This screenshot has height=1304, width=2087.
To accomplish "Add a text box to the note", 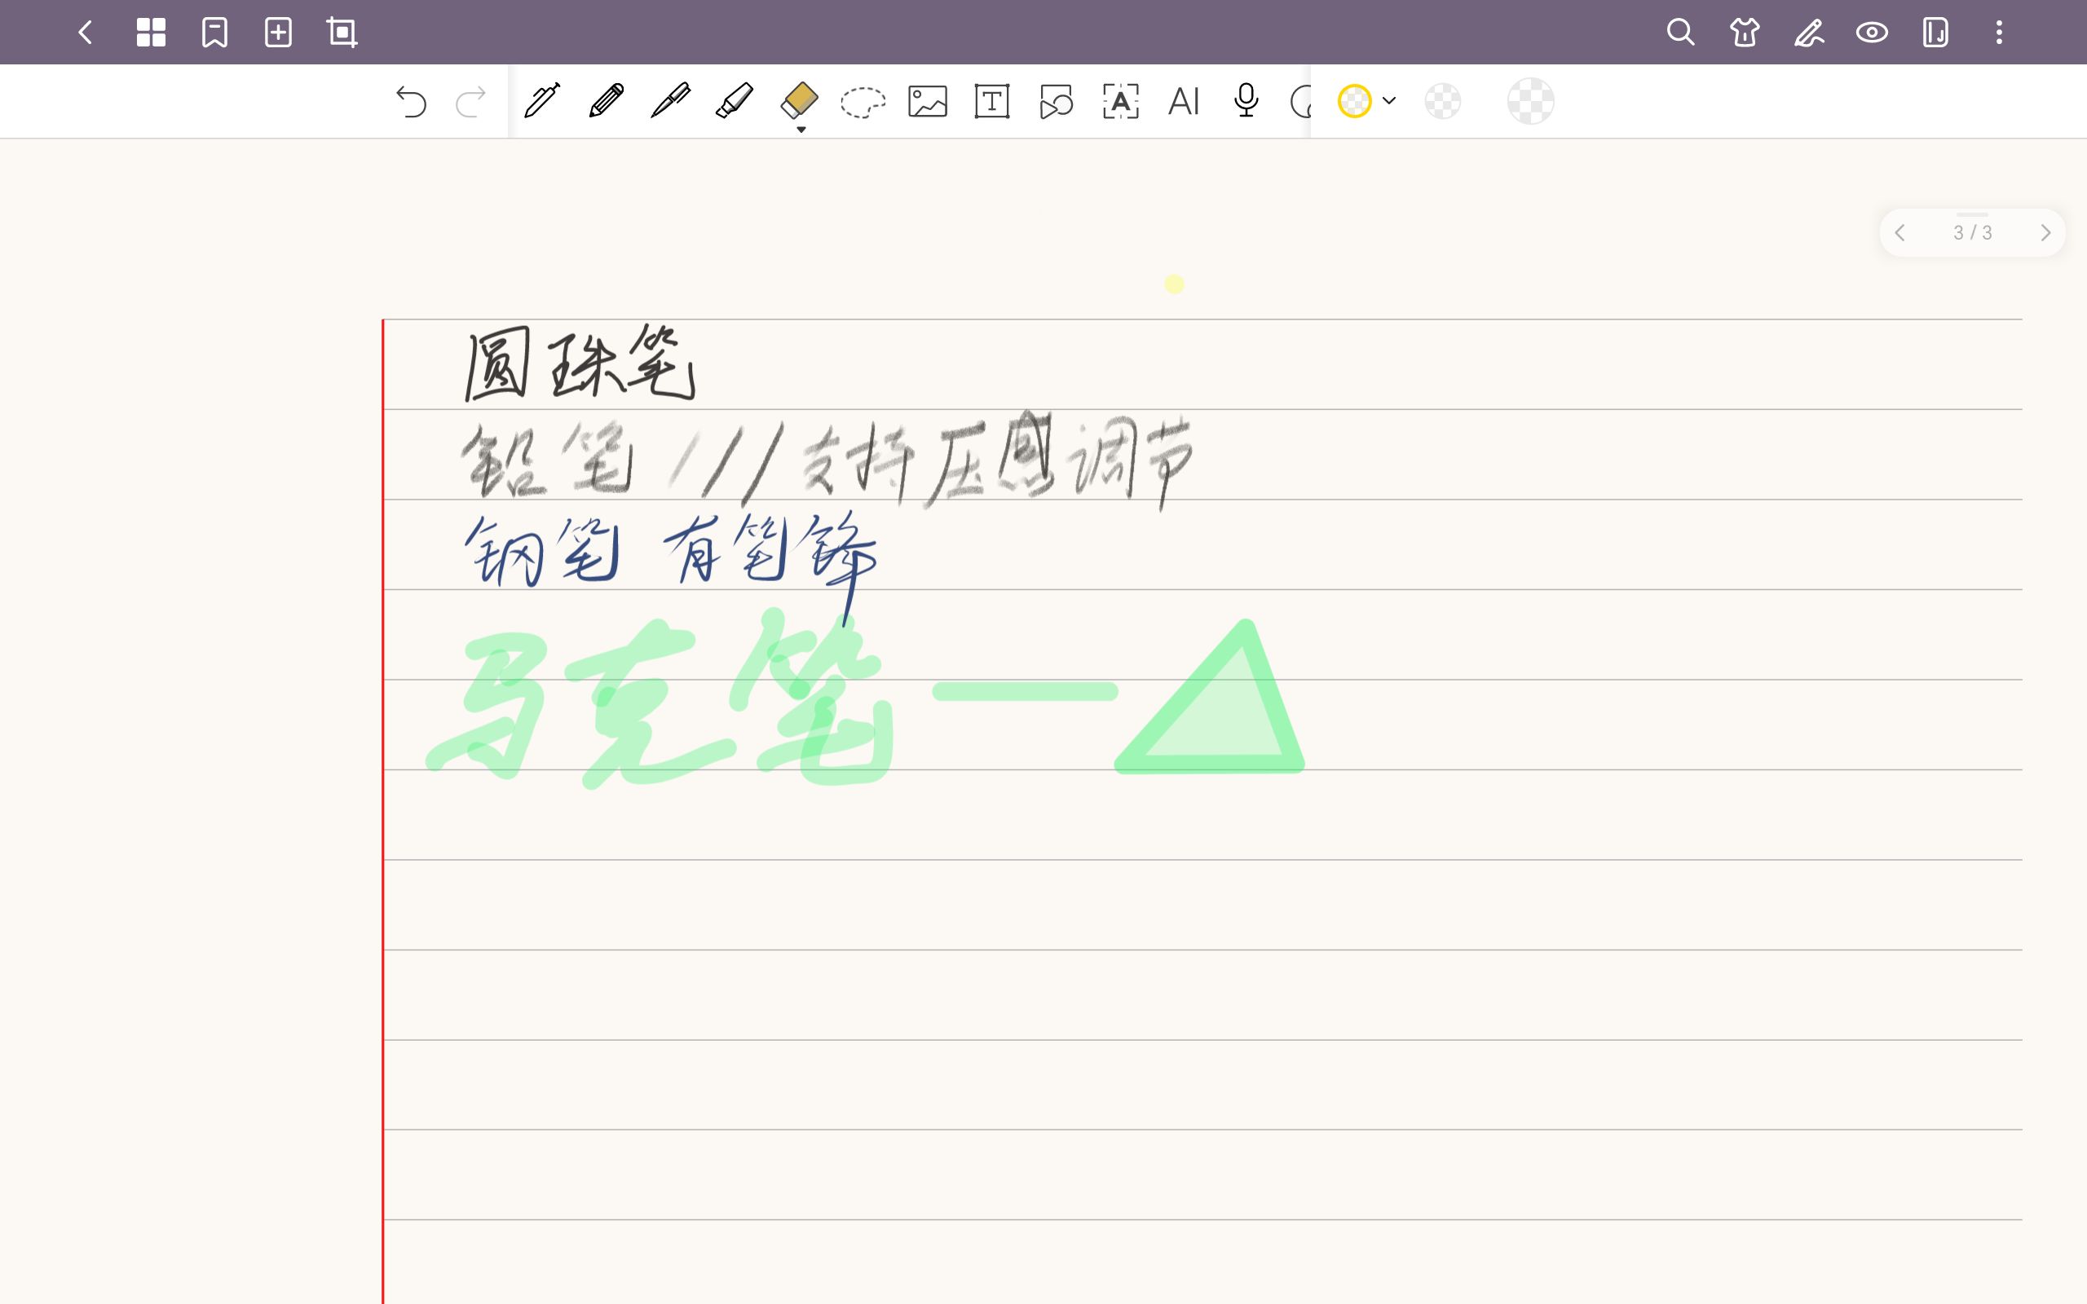I will pos(993,101).
